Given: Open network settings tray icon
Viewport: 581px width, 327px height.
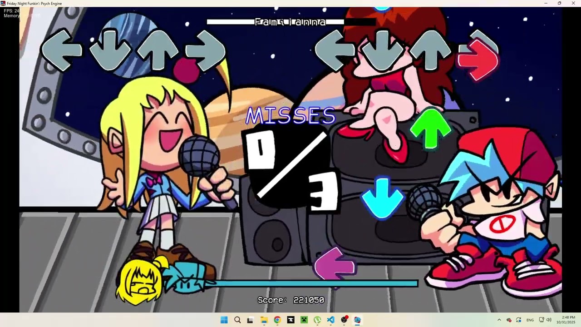Looking at the screenshot, I should point(542,320).
